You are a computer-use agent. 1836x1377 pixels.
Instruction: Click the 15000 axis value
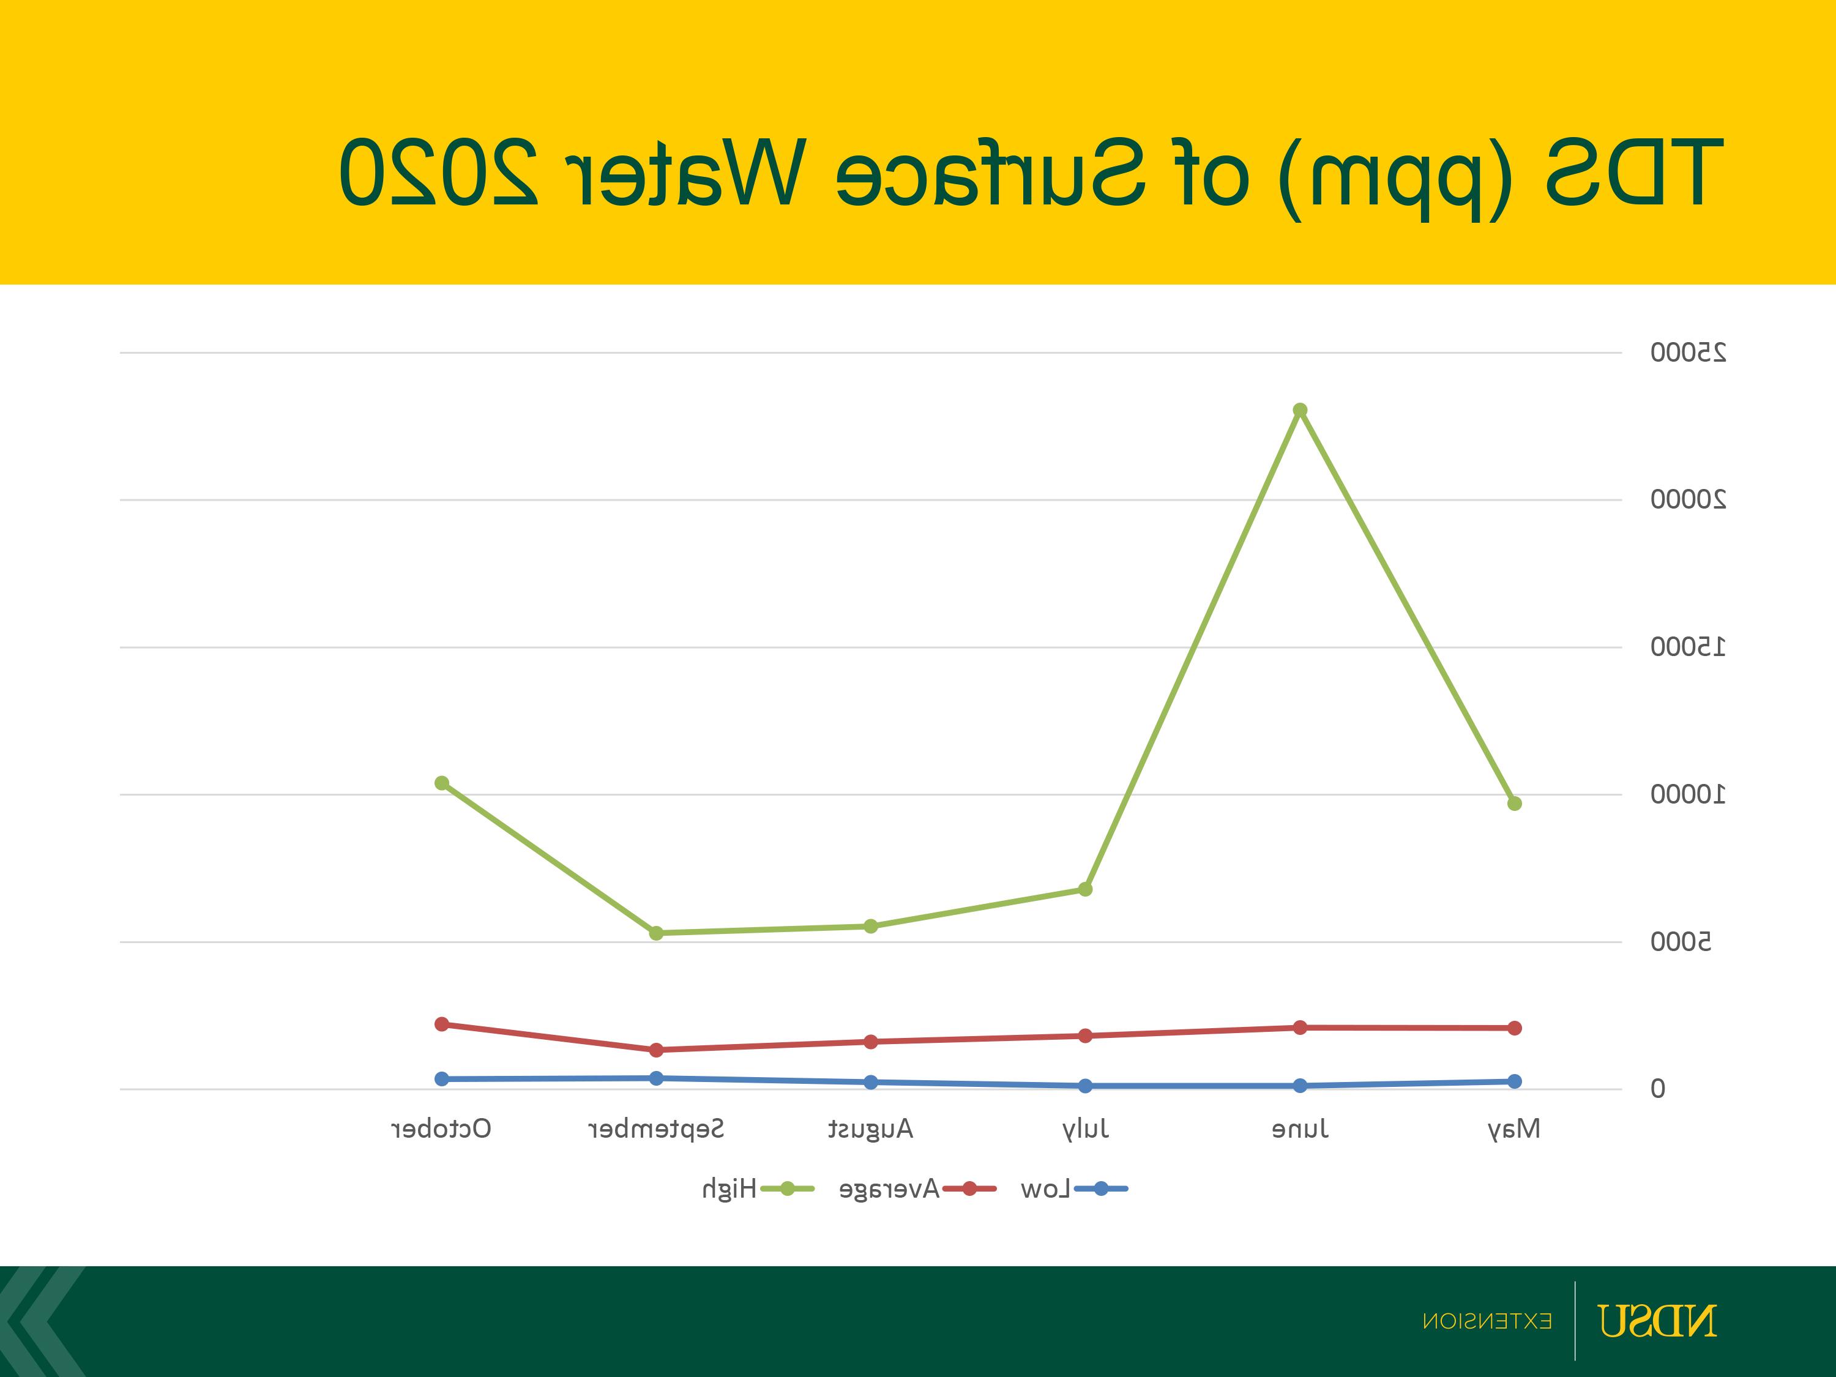click(1689, 647)
